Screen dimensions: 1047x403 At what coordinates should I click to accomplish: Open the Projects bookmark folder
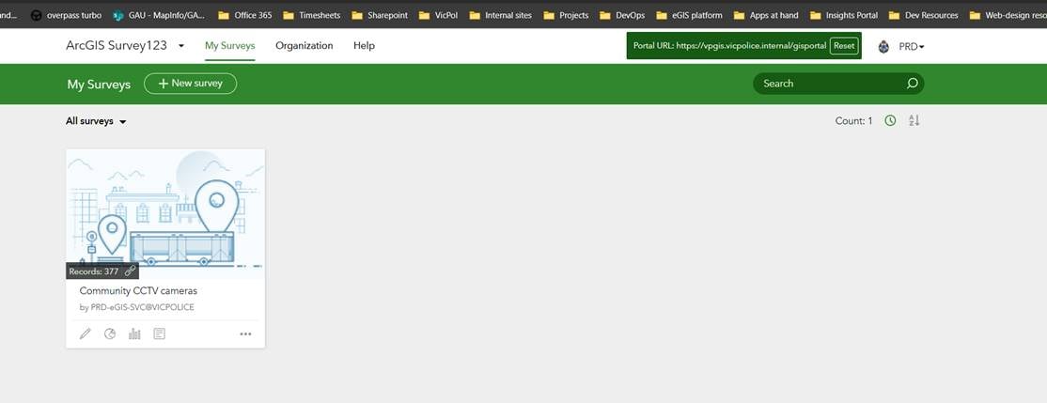[566, 15]
